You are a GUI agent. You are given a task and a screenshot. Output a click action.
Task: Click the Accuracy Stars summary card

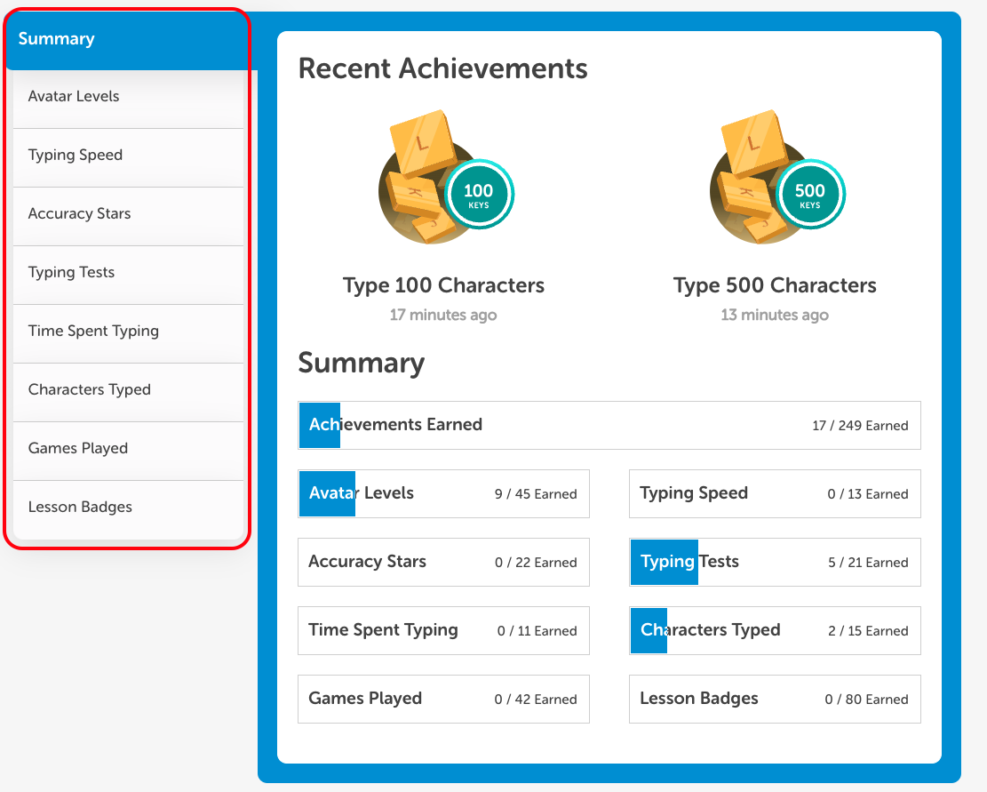click(443, 562)
